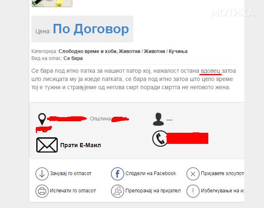Image resolution: width=264 pixels, height=208 pixels.
Task: Click Избегнување на измами text
Action: click(x=222, y=191)
